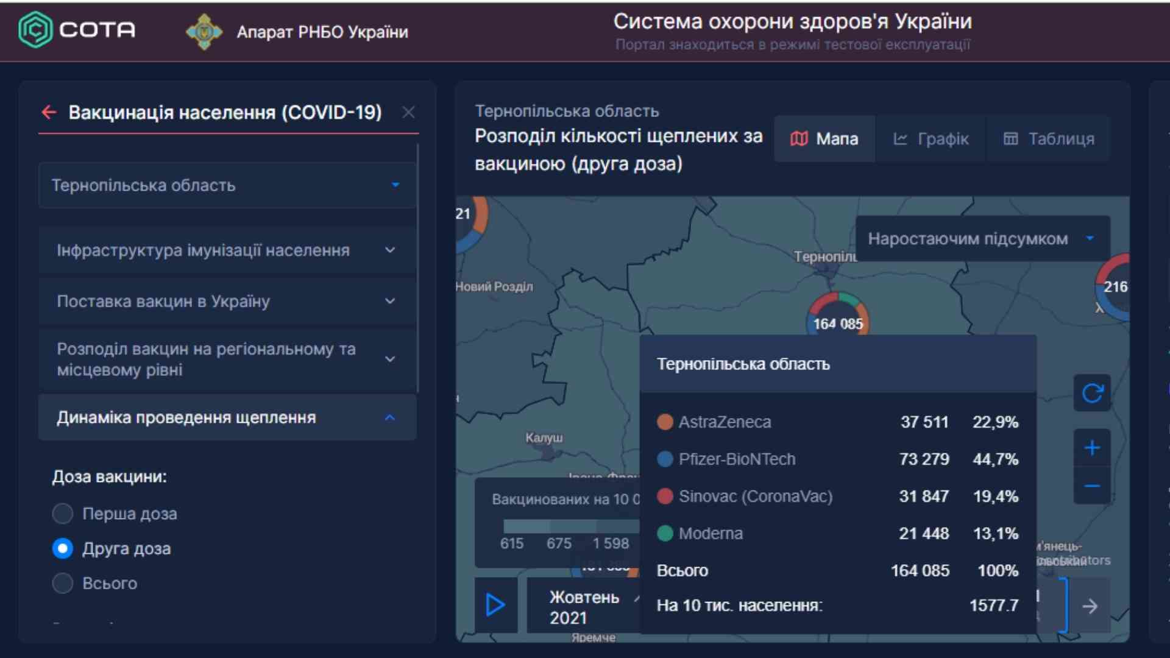Open the Наростаючим підсумком dropdown
This screenshot has width=1170, height=658.
tap(982, 239)
